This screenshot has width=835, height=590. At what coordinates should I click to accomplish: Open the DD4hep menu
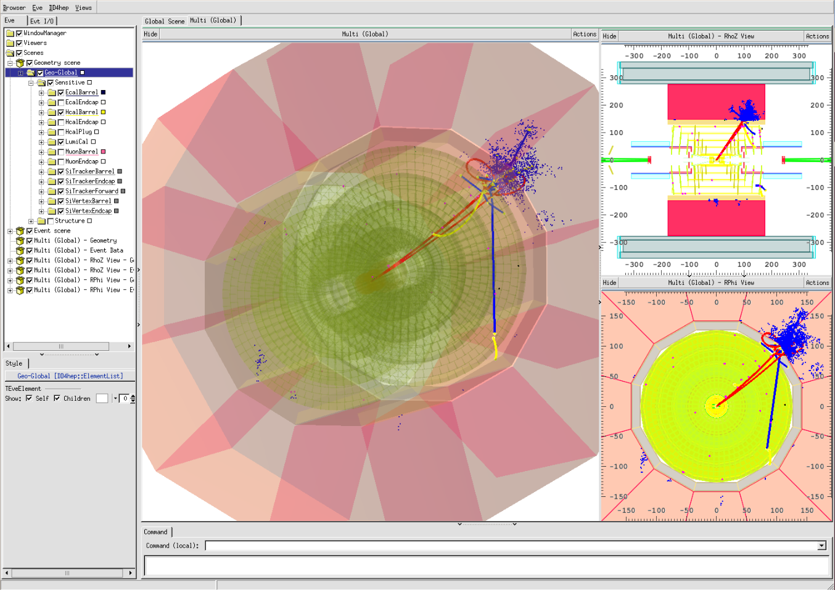pos(59,8)
